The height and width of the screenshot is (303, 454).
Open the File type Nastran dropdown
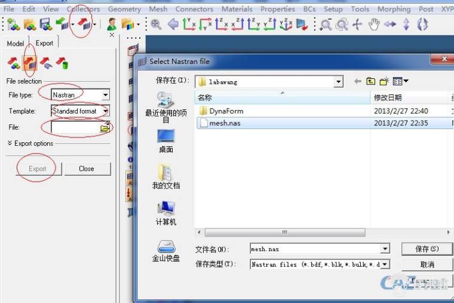coord(106,95)
